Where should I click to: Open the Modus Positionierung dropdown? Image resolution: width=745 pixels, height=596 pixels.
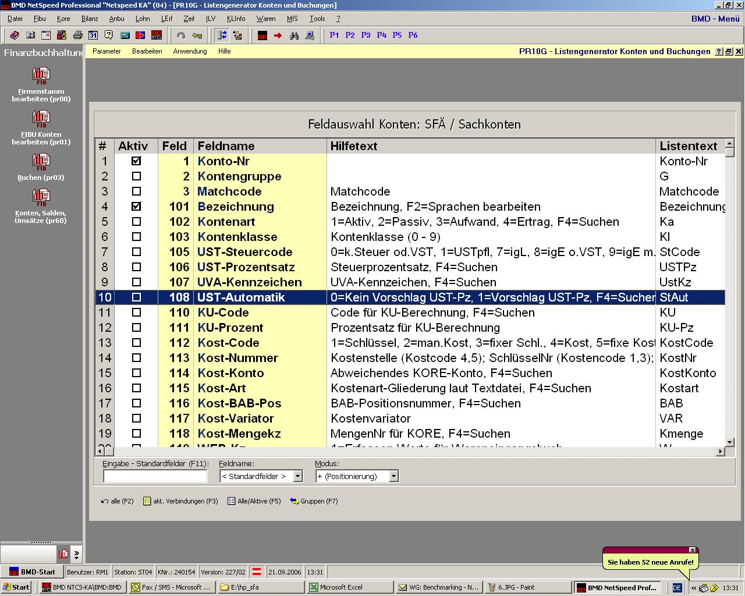(393, 476)
